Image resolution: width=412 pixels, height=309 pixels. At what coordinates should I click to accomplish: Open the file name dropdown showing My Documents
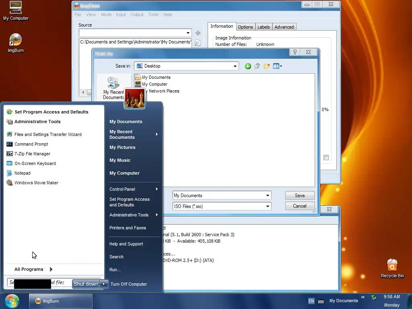coord(268,196)
